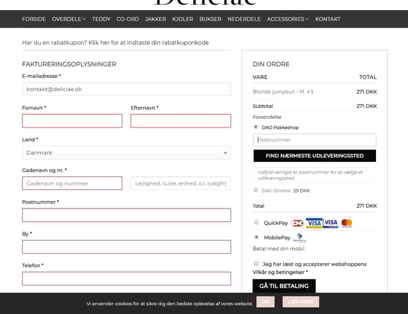Image resolution: width=408 pixels, height=314 pixels.
Task: Click the Total 271 DKK value
Action: click(x=367, y=206)
